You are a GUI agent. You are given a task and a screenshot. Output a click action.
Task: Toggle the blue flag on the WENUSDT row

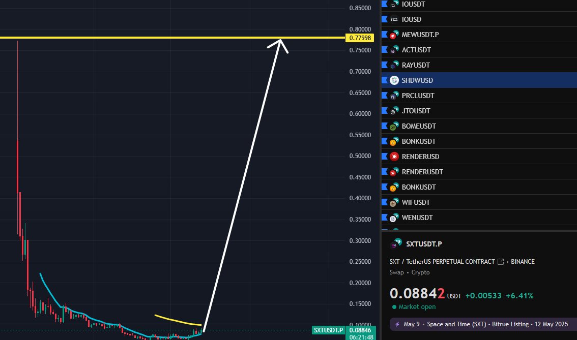coord(385,218)
